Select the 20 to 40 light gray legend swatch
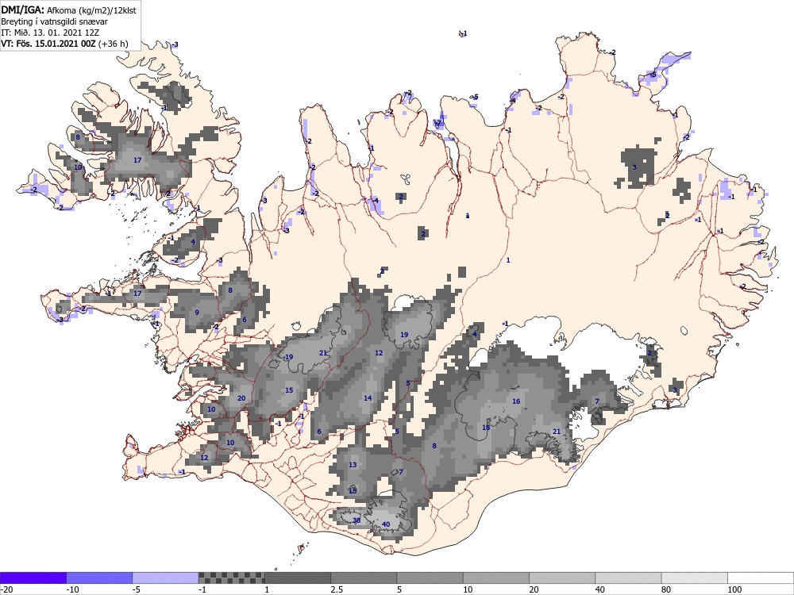Viewport: 794px width, 595px height. 562,578
